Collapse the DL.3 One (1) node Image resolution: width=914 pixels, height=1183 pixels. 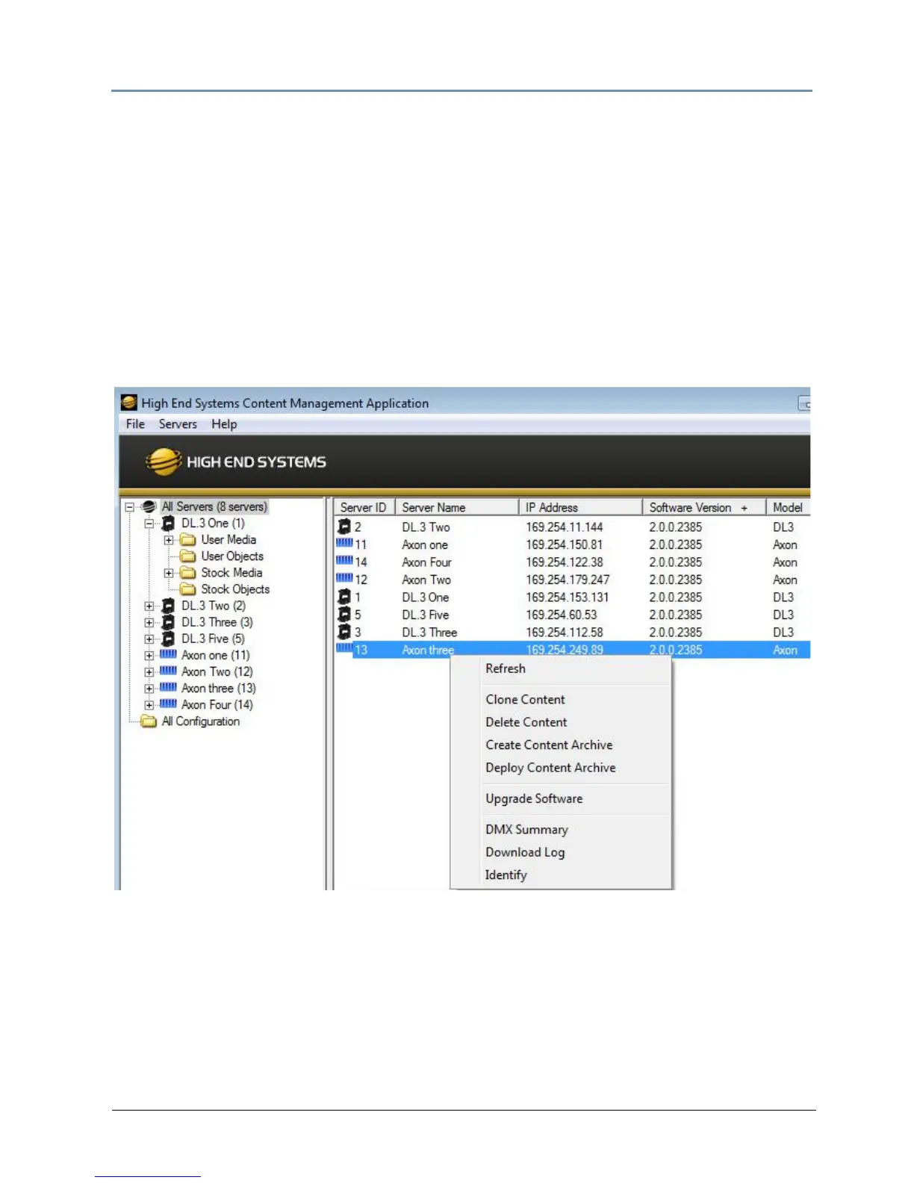tap(149, 523)
